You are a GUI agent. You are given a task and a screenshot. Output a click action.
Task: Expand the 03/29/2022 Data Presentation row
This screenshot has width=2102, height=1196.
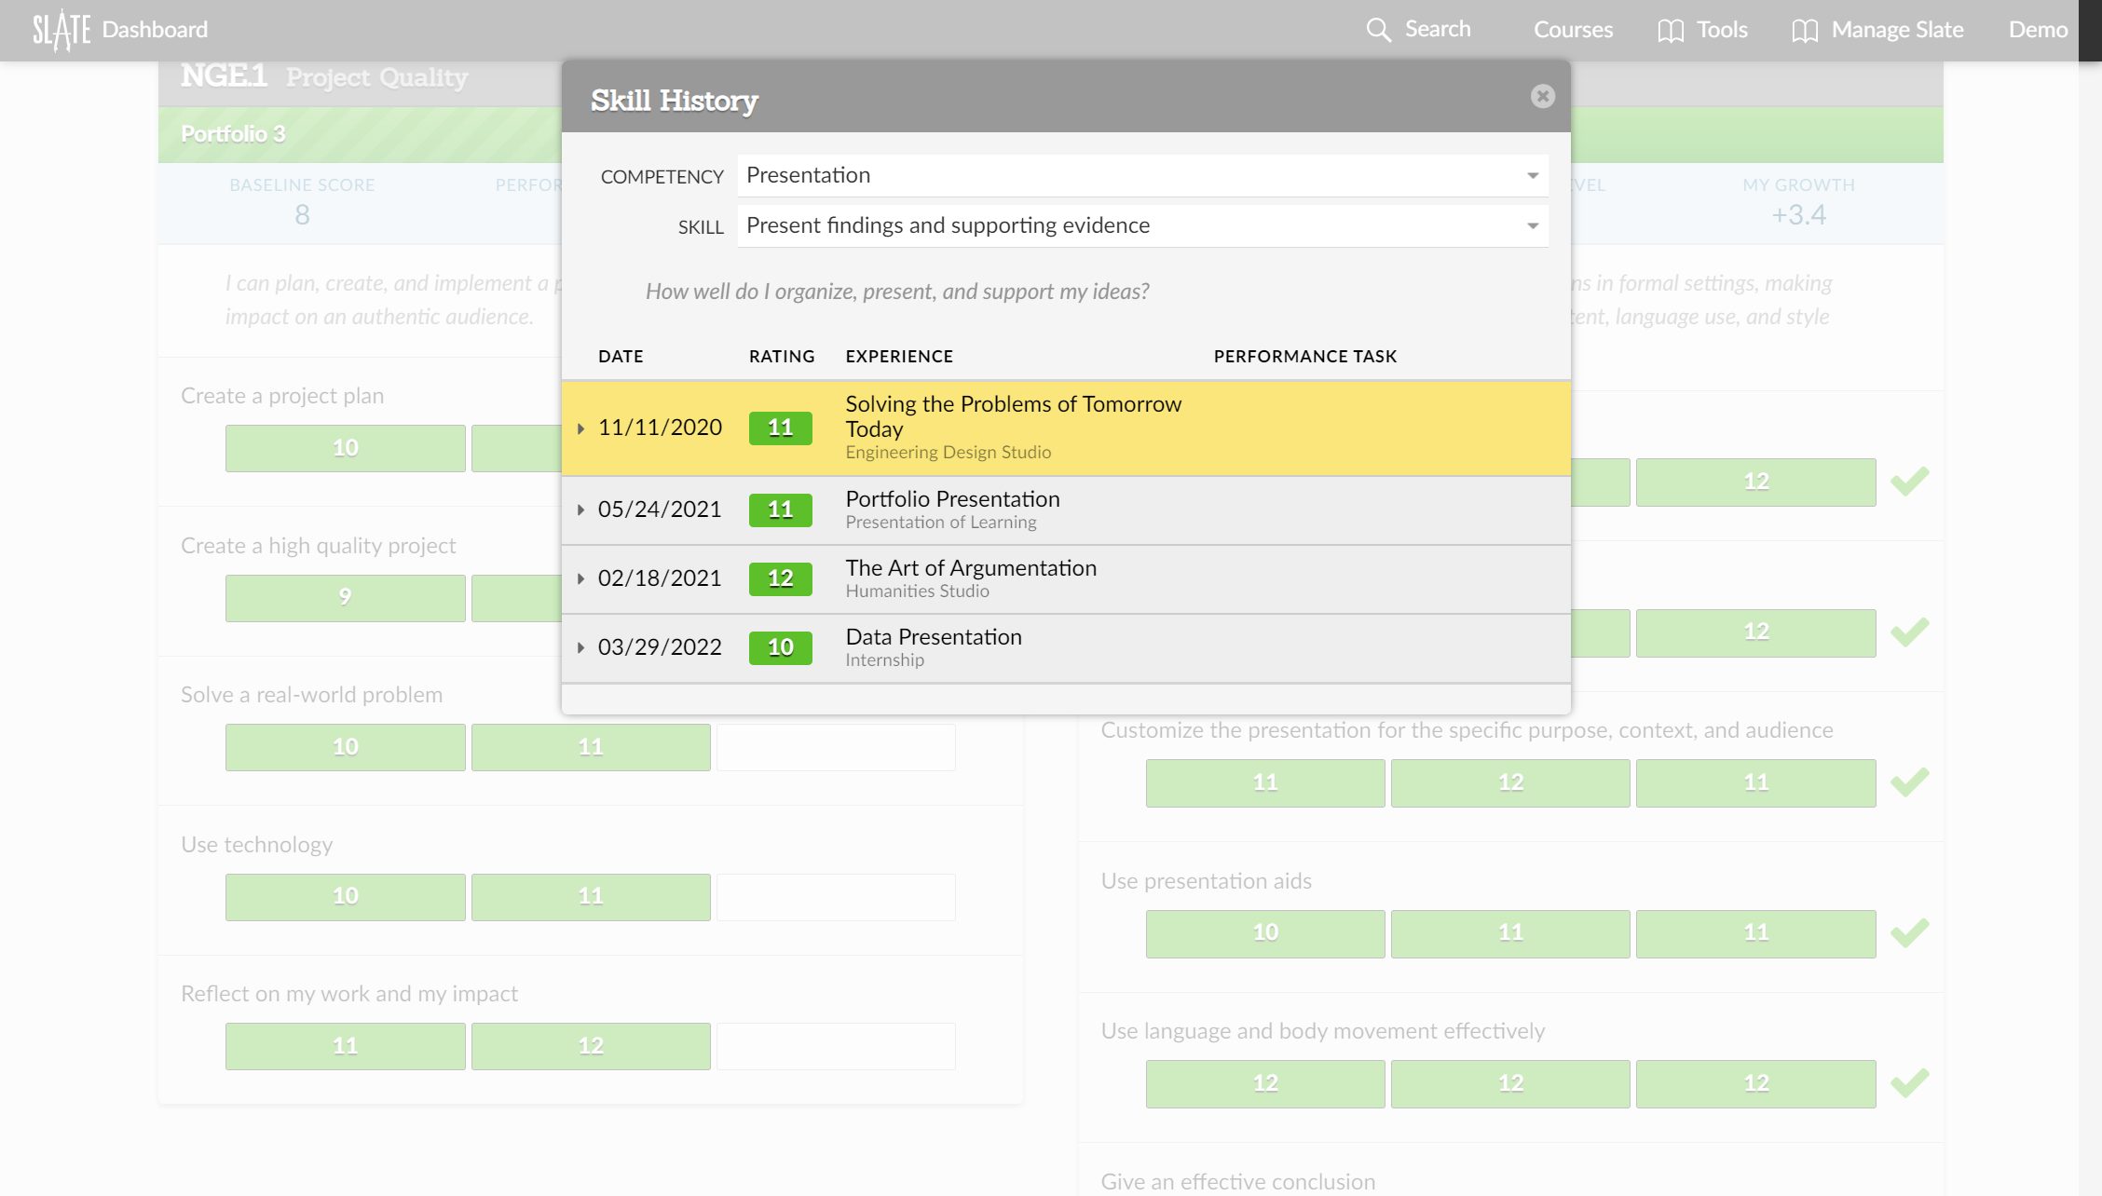(x=580, y=647)
